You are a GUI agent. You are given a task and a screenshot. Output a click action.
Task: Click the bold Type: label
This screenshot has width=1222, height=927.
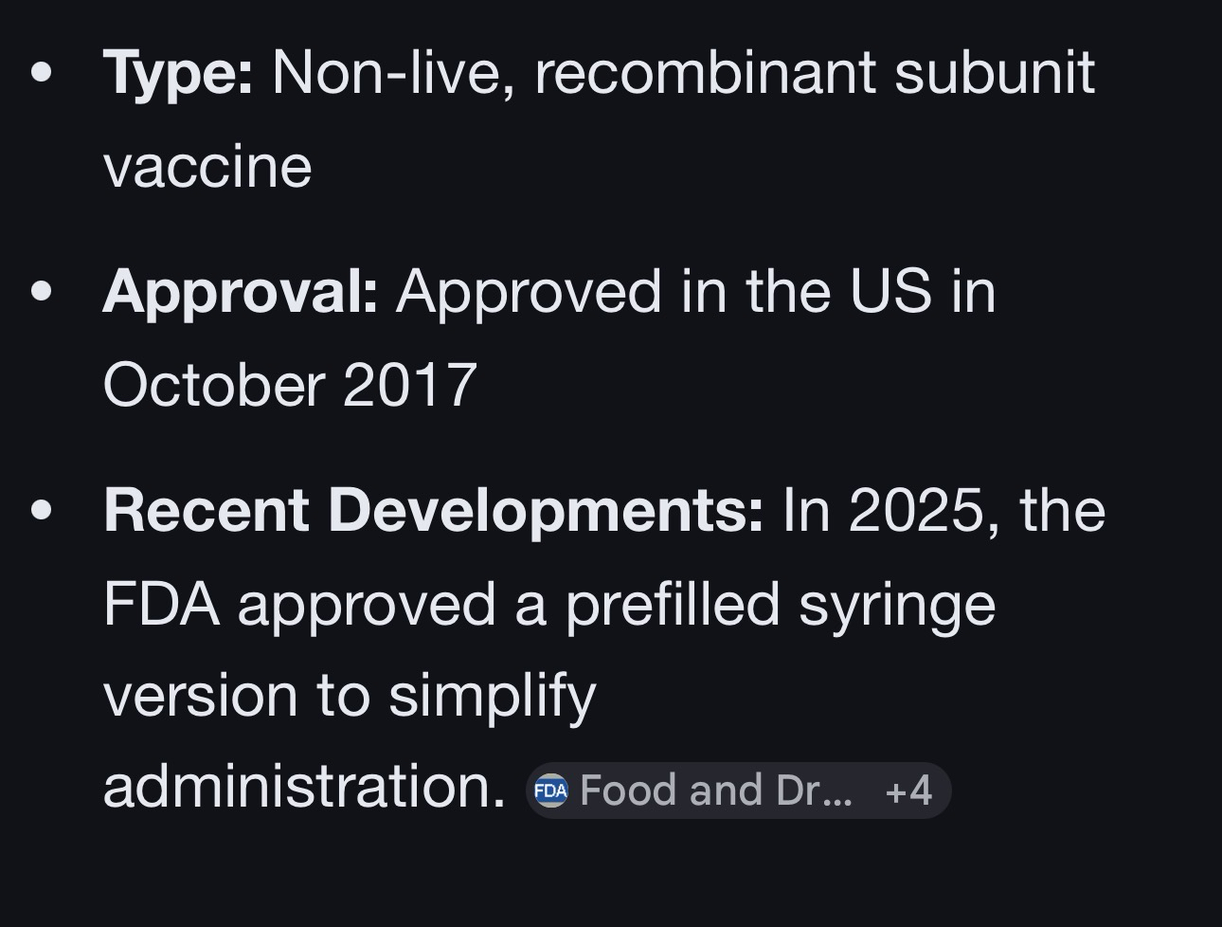(178, 72)
